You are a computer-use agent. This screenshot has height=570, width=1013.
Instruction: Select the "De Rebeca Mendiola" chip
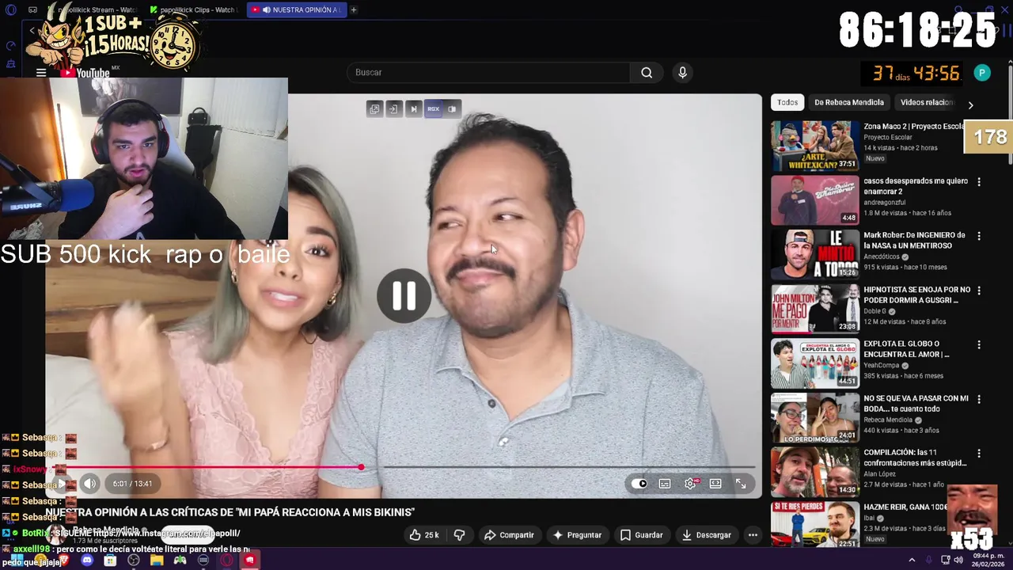(849, 102)
